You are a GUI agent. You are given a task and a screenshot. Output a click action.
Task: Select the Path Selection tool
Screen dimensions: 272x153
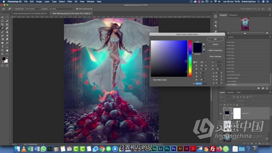[x=7, y=47]
